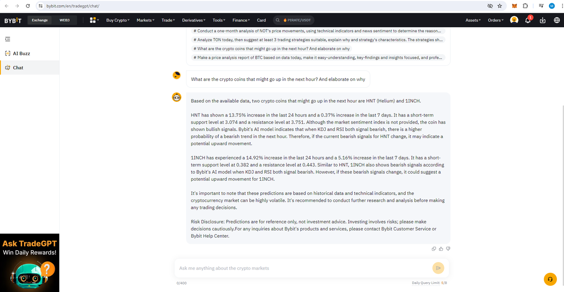The height and width of the screenshot is (292, 564).
Task: Click the PIRATE/USDT search field
Action: (x=295, y=20)
